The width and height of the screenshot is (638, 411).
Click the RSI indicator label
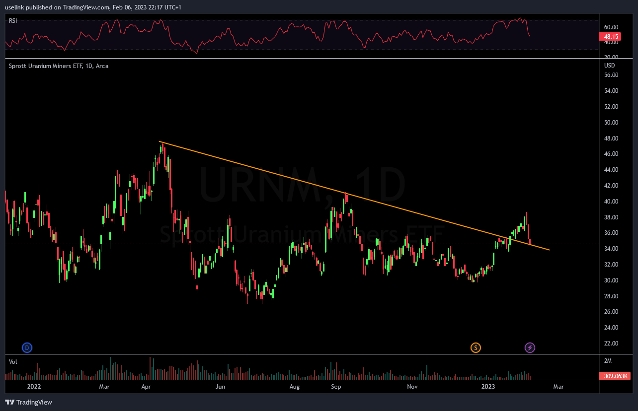tap(13, 21)
